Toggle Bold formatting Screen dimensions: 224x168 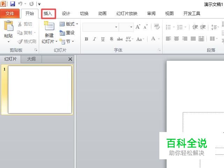[x=86, y=39]
